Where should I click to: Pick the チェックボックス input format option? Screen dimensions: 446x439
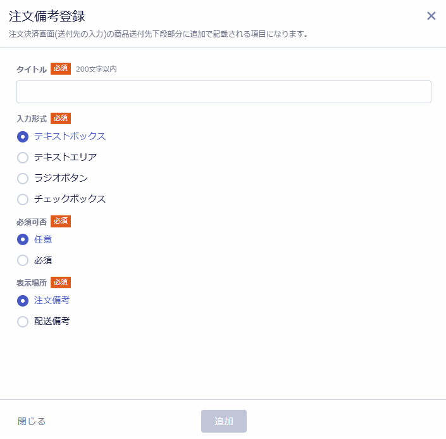23,200
